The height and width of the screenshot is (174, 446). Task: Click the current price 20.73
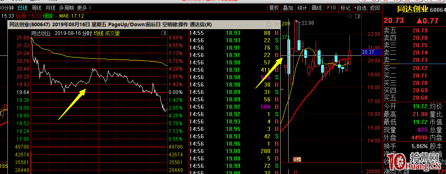tap(394, 21)
